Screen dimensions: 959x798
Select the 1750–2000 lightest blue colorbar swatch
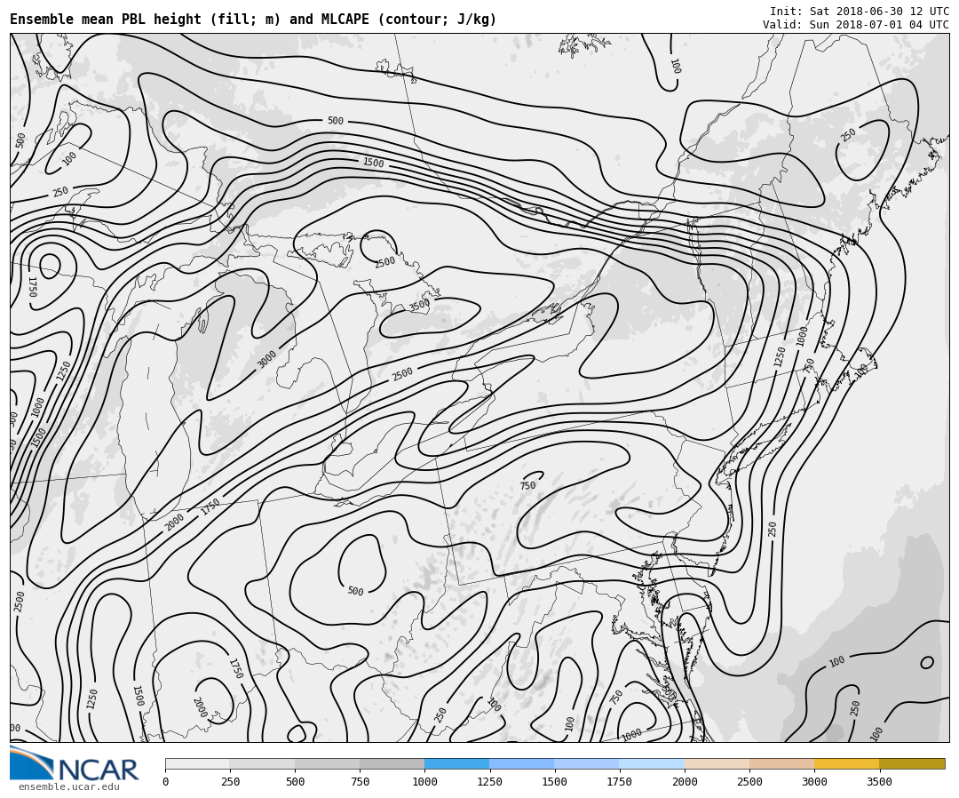click(x=652, y=763)
